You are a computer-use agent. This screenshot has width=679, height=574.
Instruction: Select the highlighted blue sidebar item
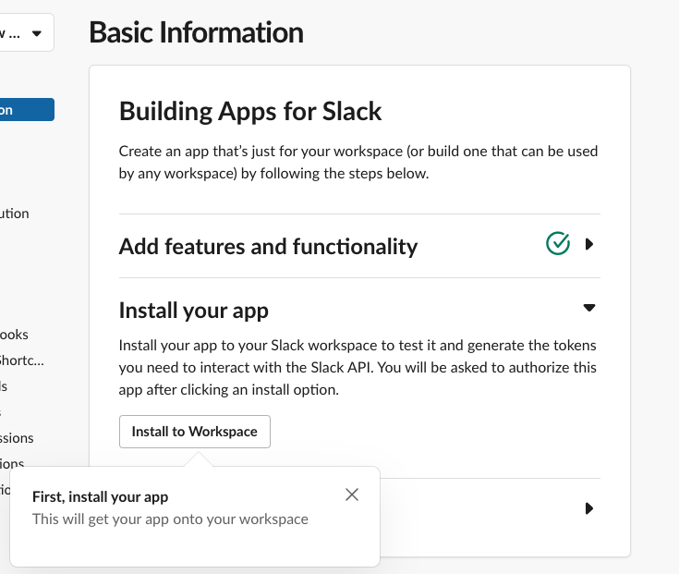(26, 110)
